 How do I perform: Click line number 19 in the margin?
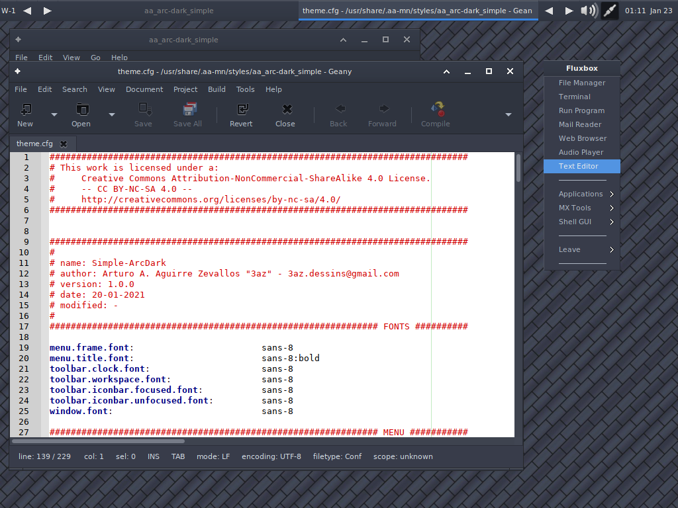24,348
